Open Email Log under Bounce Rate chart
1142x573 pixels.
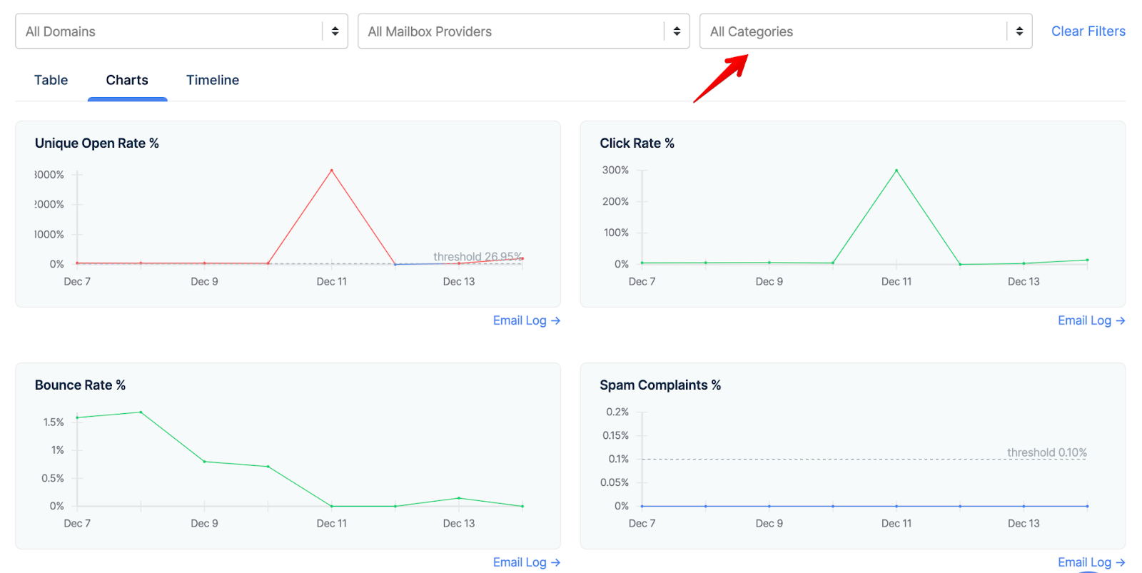[526, 562]
